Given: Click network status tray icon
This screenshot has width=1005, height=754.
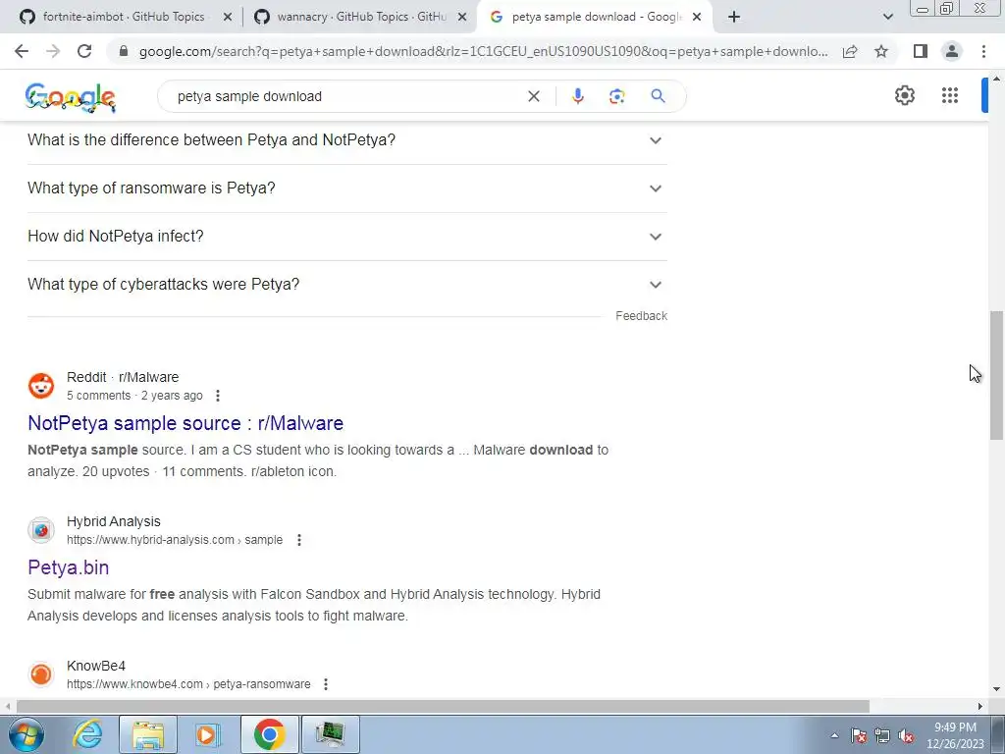Looking at the screenshot, I should pos(882,735).
